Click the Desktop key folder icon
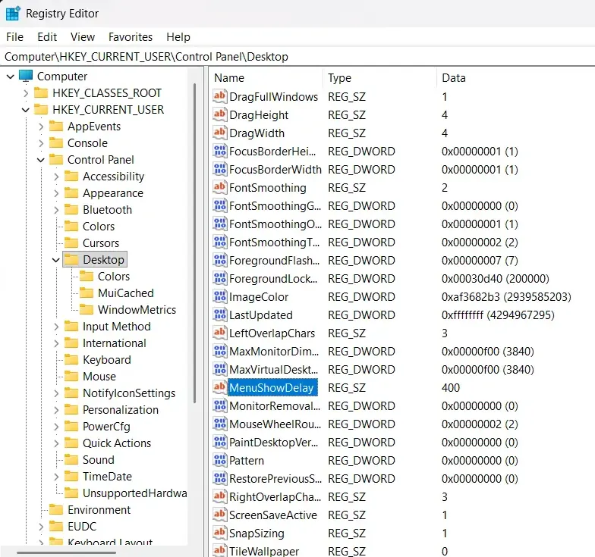 [71, 259]
